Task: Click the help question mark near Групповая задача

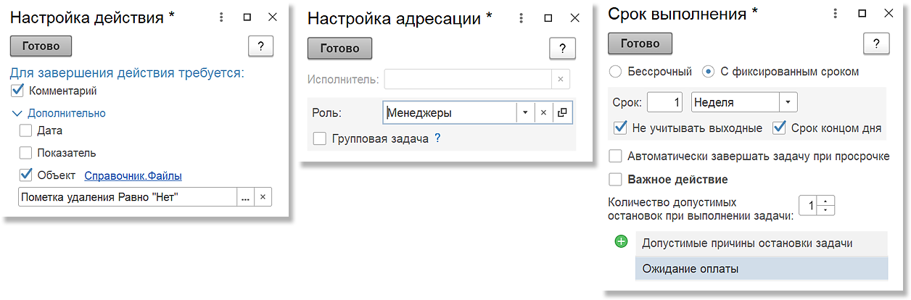Action: [x=437, y=138]
